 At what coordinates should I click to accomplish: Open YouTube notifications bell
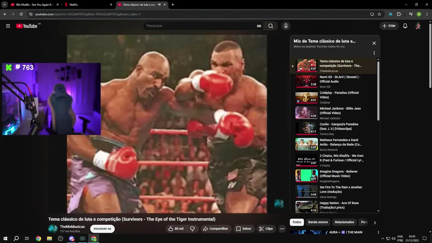(405, 26)
